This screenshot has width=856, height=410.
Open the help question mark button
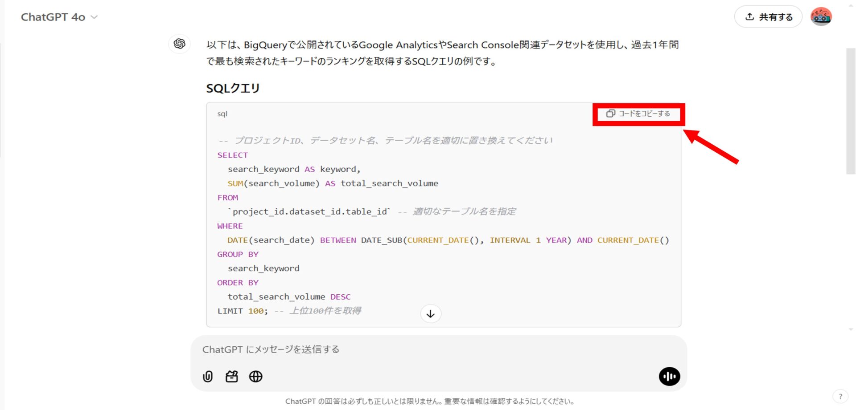pos(840,396)
